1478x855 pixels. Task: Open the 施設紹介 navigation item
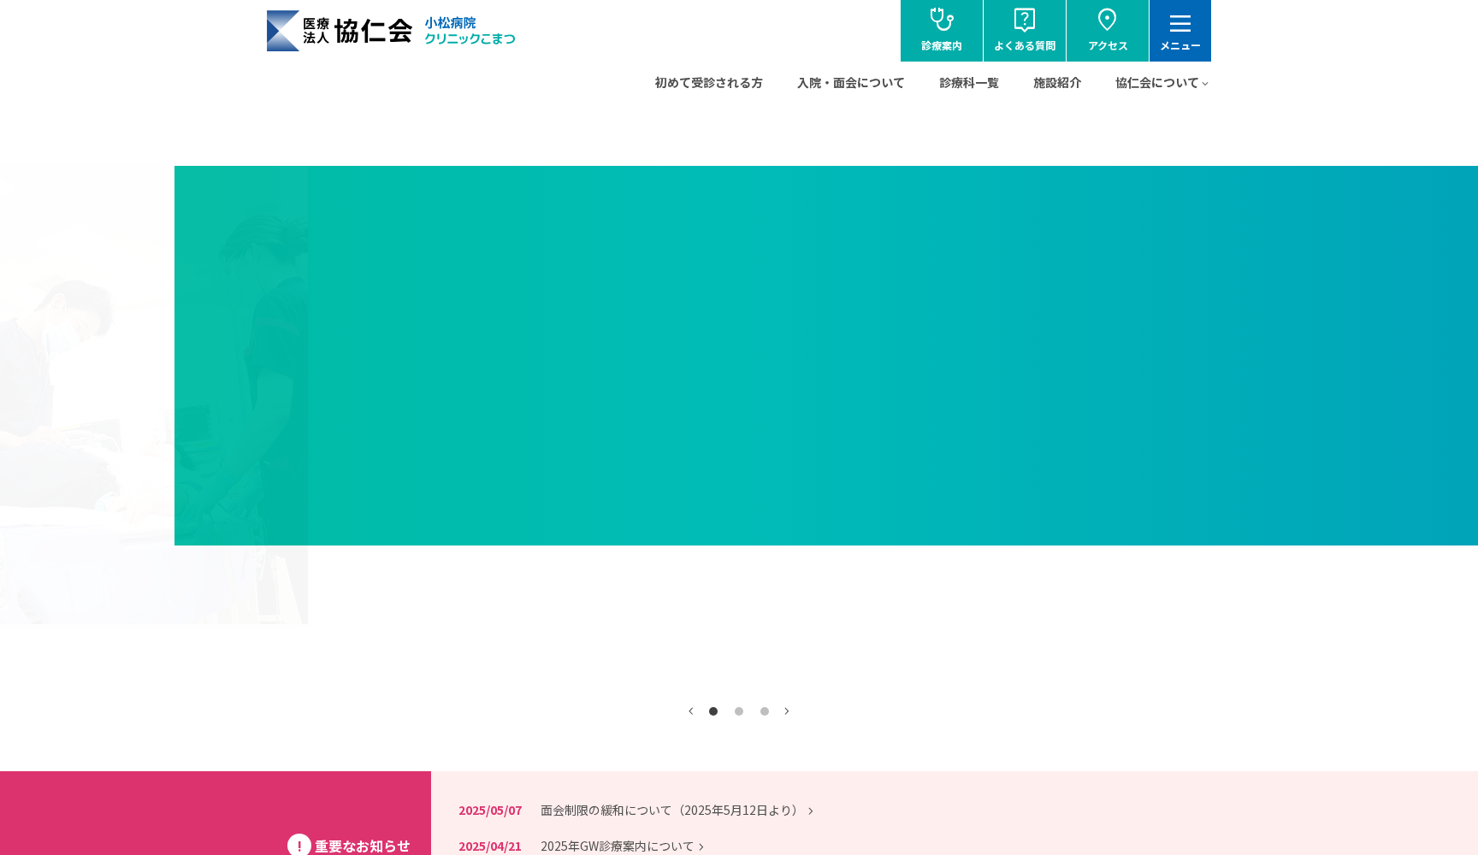(1057, 82)
